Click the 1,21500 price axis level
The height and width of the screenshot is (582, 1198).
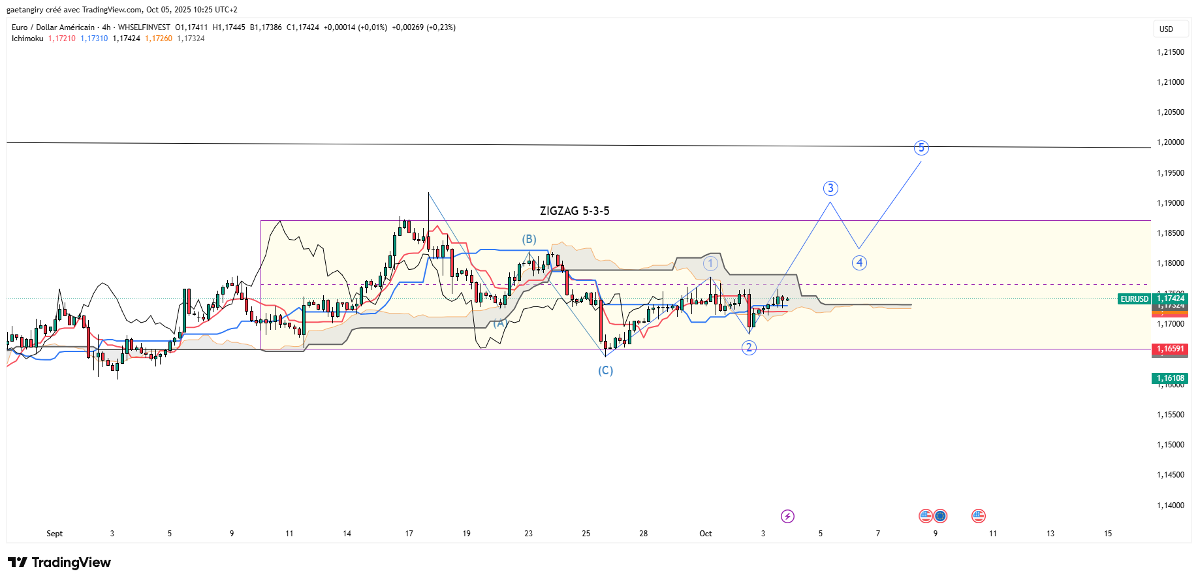(1171, 52)
